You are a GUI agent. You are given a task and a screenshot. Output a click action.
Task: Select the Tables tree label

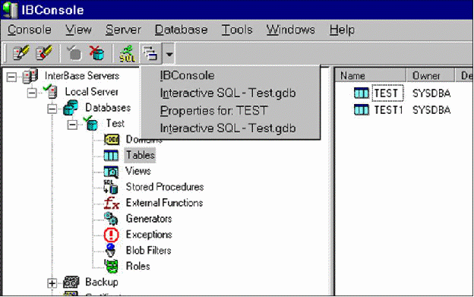tap(140, 155)
